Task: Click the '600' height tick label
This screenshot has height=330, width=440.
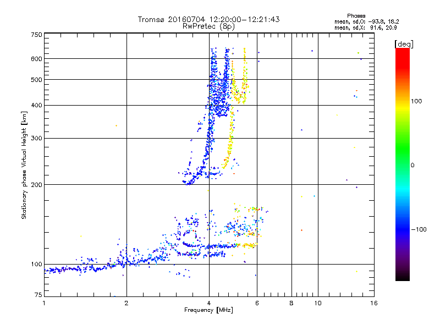Action: point(36,59)
